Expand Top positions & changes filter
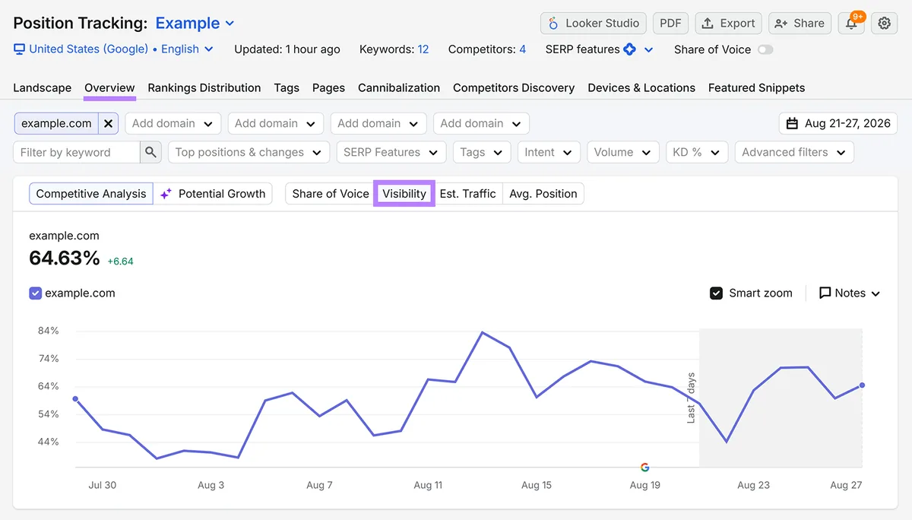Viewport: 912px width, 520px height. pyautogui.click(x=249, y=152)
